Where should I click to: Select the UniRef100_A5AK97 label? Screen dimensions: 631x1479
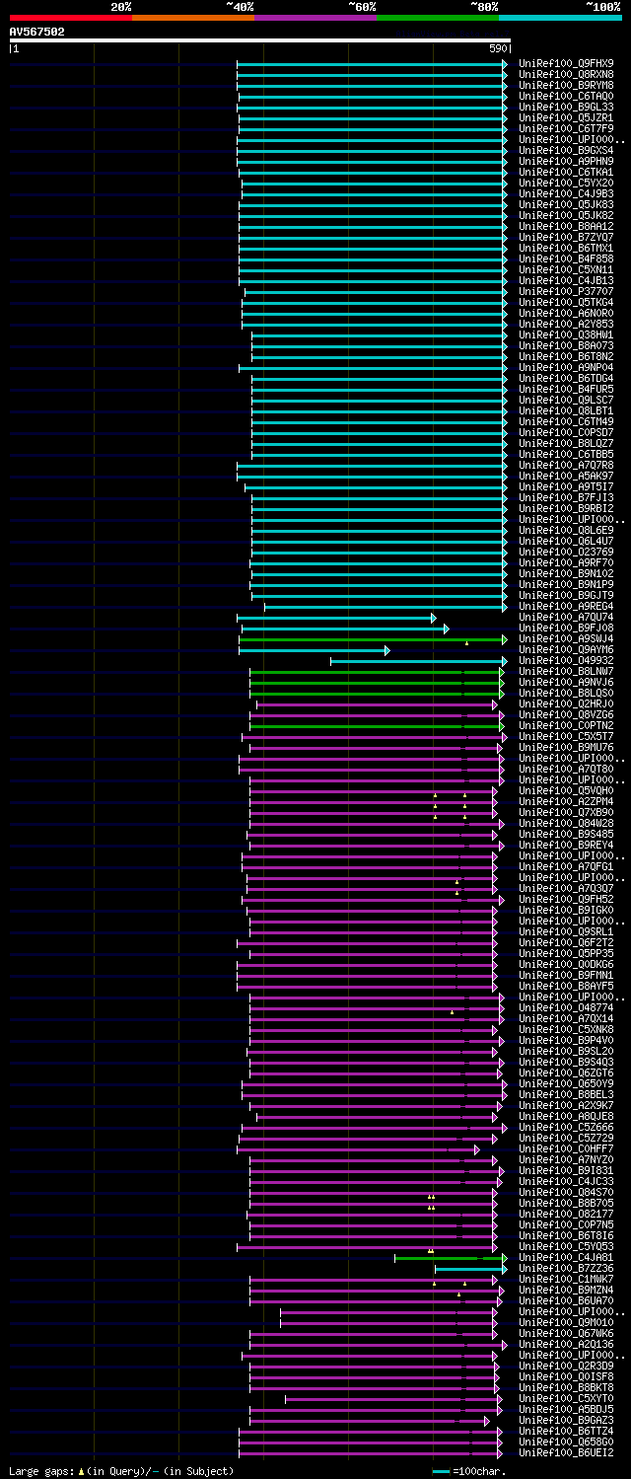566,476
